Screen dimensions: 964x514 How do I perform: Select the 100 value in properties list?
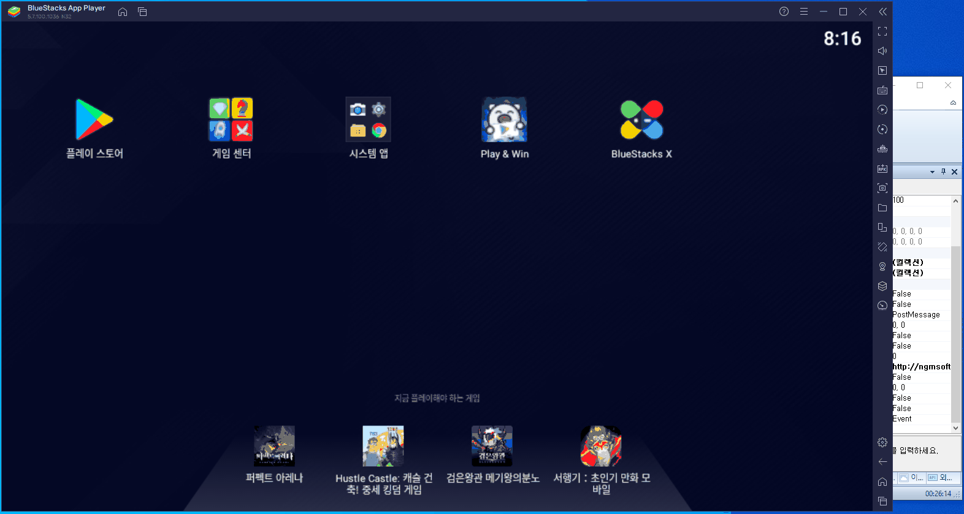(x=898, y=200)
